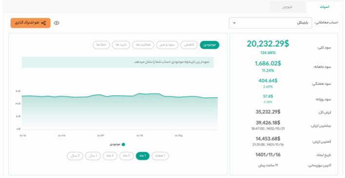Click the سود کلی label
345x178 pixels.
325,48
